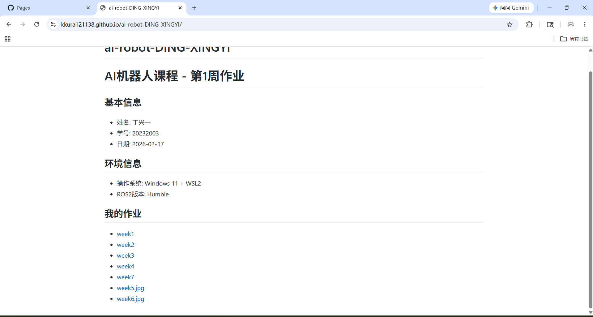This screenshot has height=317, width=593.
Task: Open the Extensions puzzle icon
Action: (x=529, y=24)
